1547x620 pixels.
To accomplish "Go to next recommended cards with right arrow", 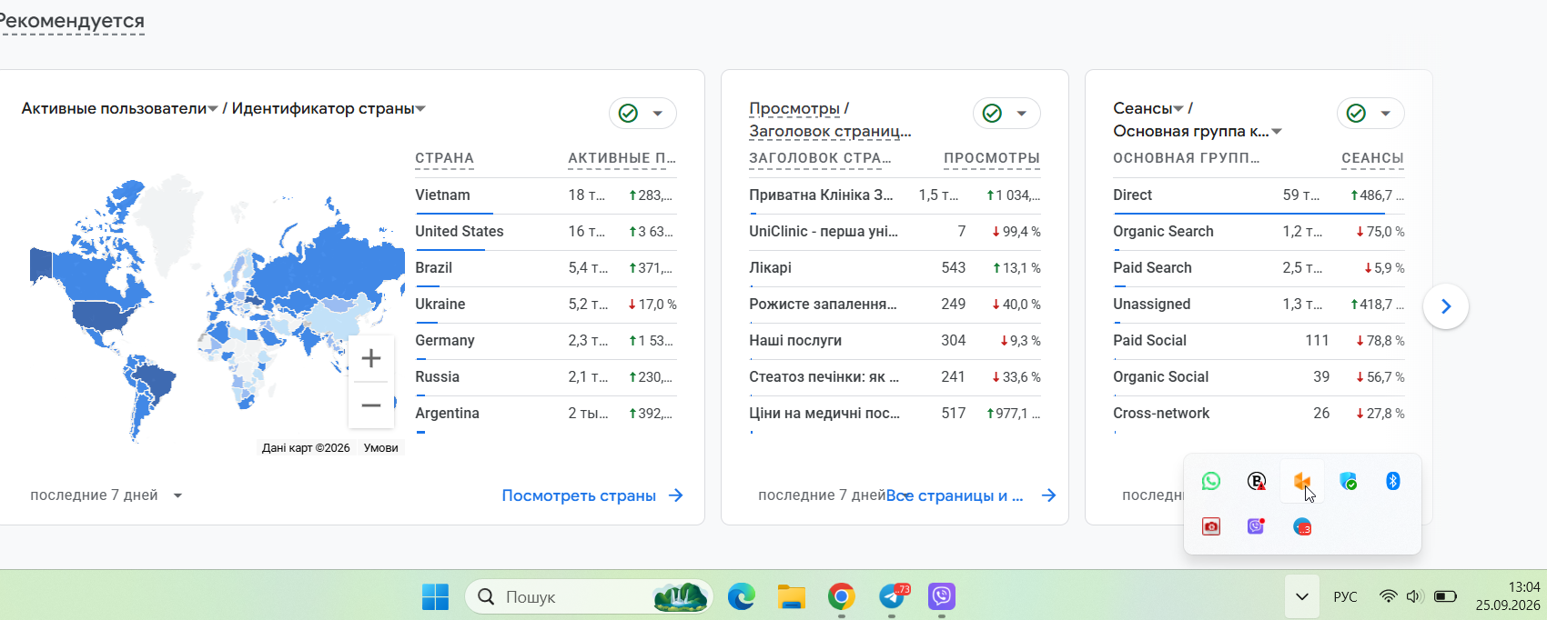I will coord(1446,306).
